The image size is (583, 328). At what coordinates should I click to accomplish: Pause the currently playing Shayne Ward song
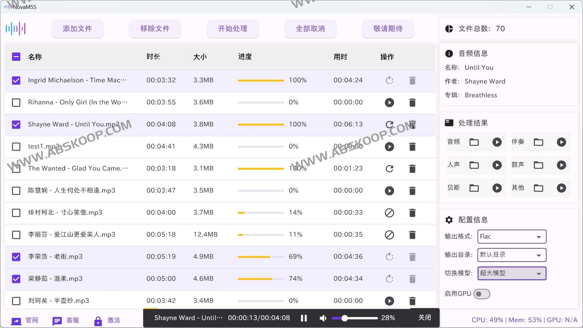[304, 318]
